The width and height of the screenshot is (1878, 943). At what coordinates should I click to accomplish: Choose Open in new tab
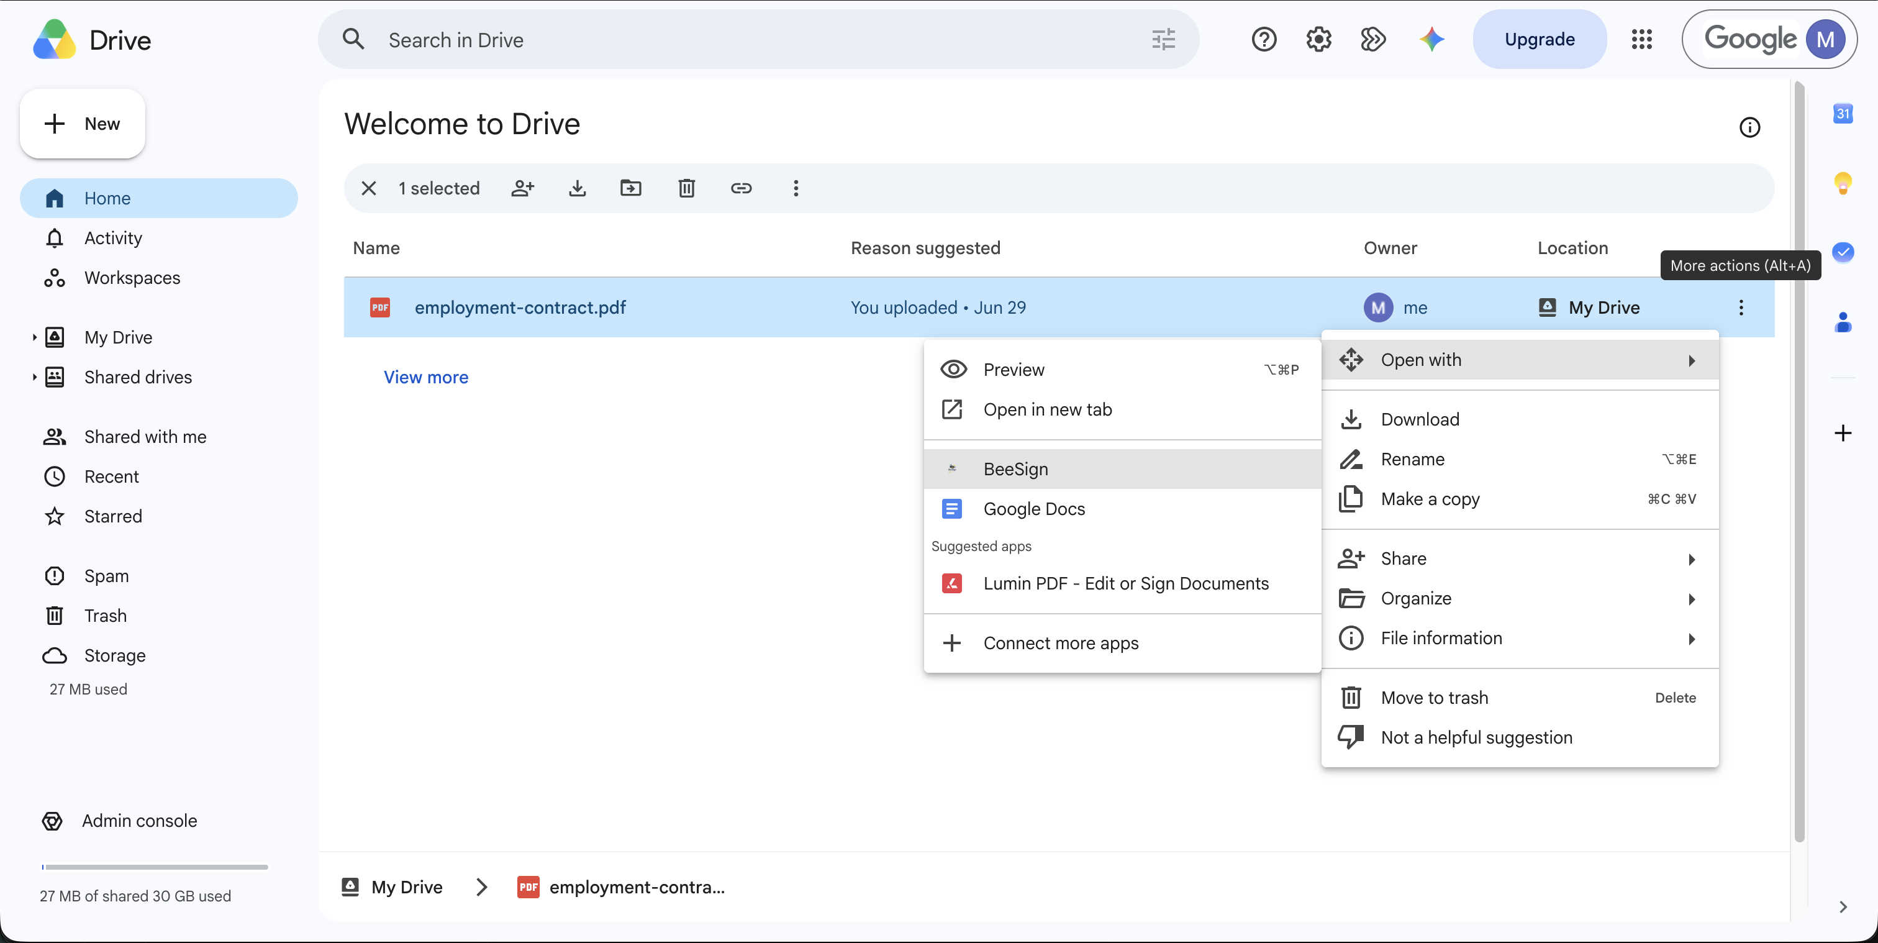(1122, 410)
